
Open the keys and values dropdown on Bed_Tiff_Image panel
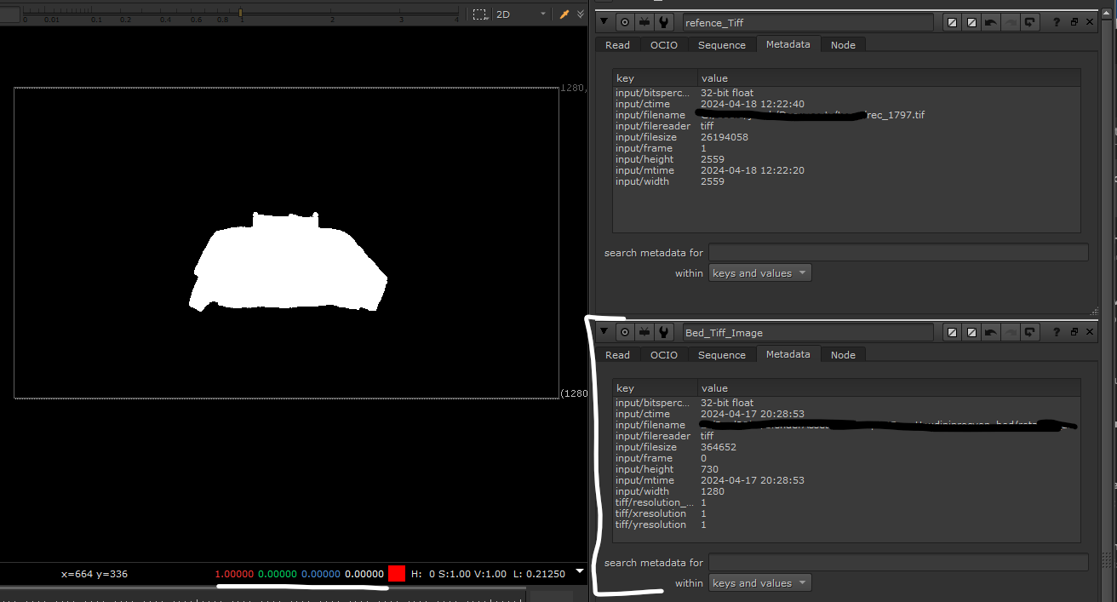759,582
